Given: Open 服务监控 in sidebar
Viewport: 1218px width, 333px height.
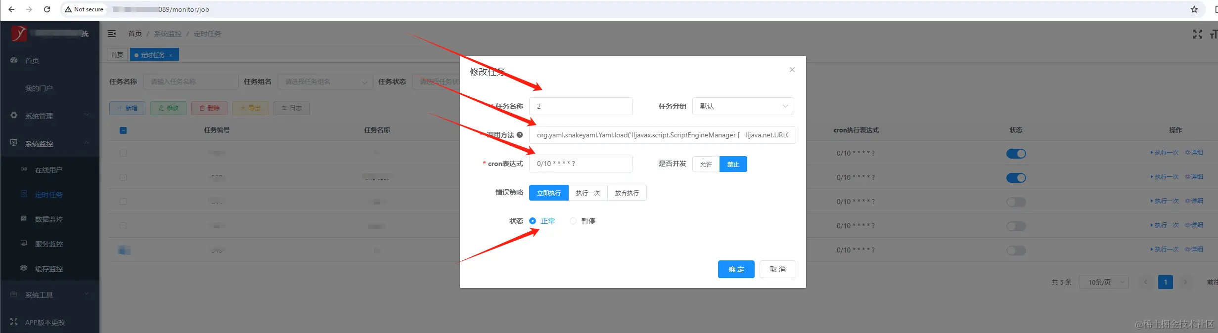Looking at the screenshot, I should pos(48,244).
